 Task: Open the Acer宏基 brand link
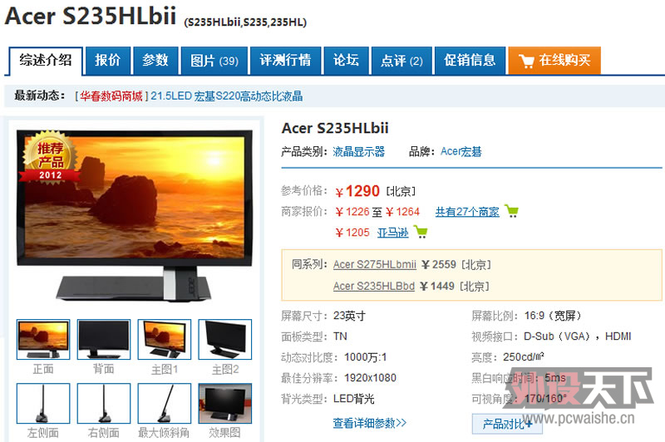tap(461, 152)
